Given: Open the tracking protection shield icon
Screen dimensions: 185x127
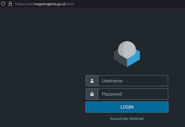Looking at the screenshot, I should point(3,4).
